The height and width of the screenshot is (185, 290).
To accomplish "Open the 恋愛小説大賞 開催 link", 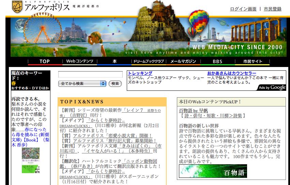I will 112,136.
